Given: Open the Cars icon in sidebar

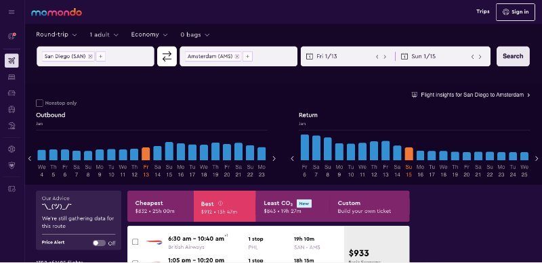Looking at the screenshot, I should click(12, 93).
